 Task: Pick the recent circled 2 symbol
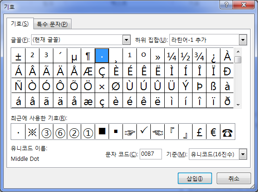point(74,132)
